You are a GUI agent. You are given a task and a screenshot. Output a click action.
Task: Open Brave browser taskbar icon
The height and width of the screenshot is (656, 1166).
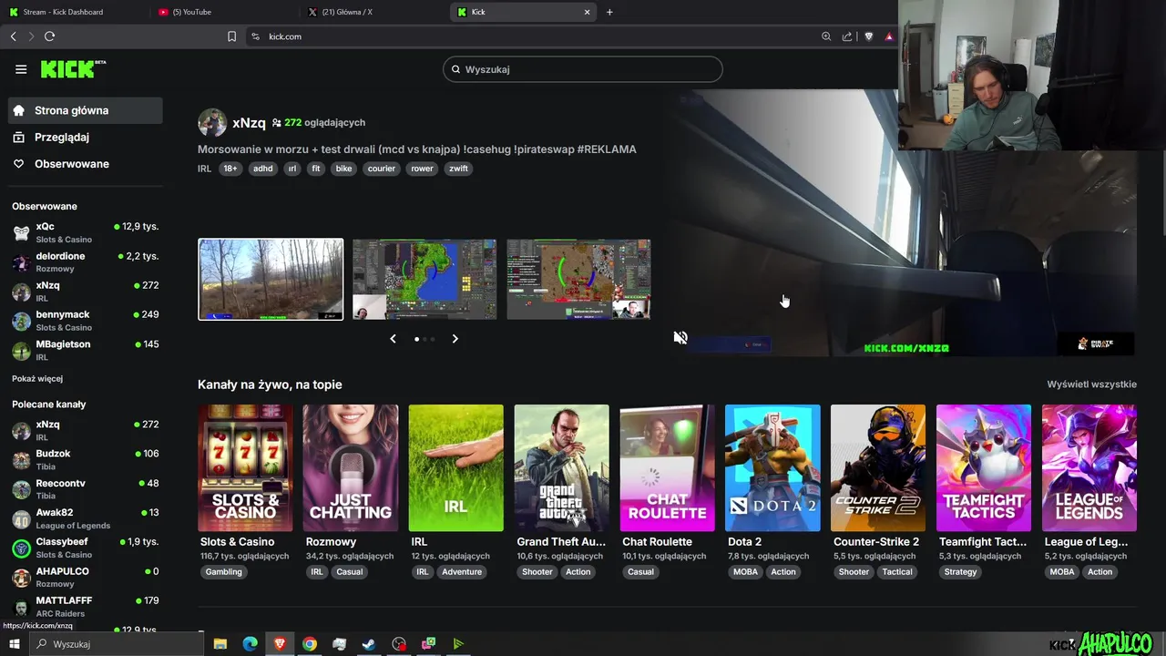pos(280,644)
